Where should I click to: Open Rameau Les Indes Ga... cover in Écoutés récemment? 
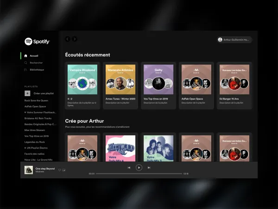pyautogui.click(x=234, y=79)
